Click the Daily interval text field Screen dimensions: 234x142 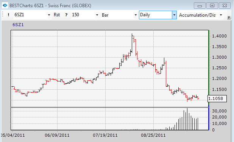[156, 15]
